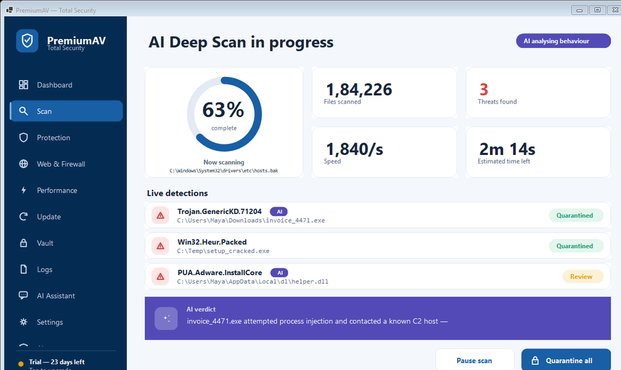
Task: Select the PUA.Adware.InstallCore detection row
Action: coord(378,276)
